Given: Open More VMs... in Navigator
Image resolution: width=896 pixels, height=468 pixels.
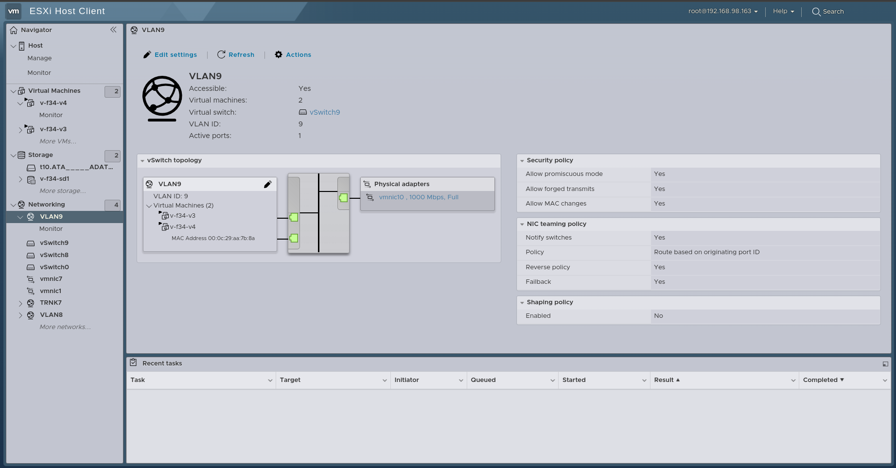Looking at the screenshot, I should coord(58,141).
